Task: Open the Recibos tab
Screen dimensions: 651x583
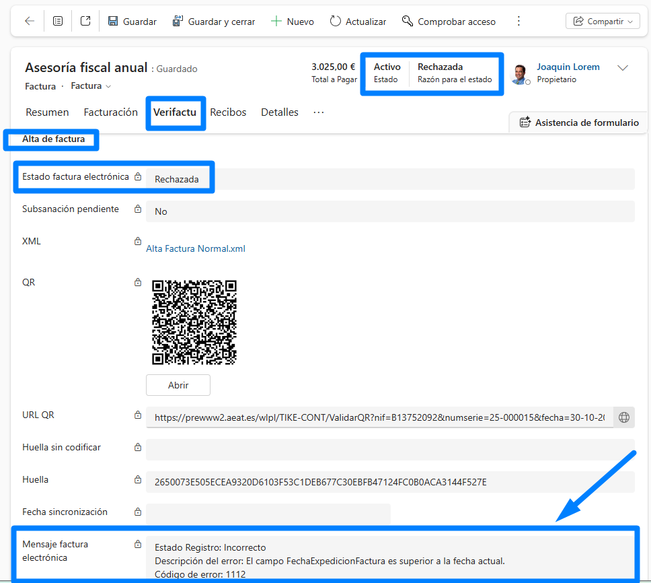Action: pos(228,112)
